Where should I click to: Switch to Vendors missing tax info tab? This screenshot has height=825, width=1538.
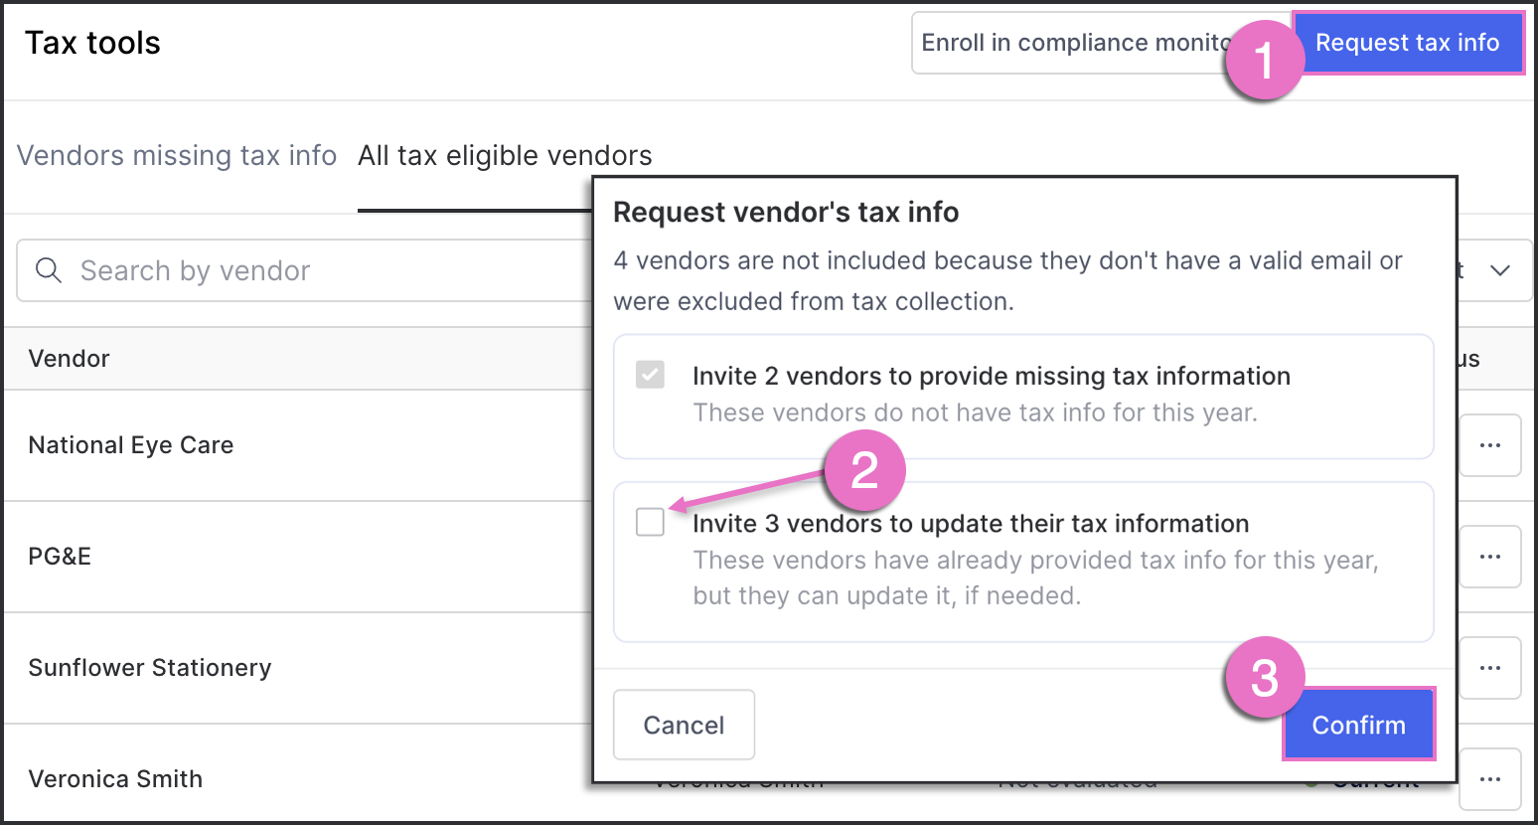[x=177, y=156]
